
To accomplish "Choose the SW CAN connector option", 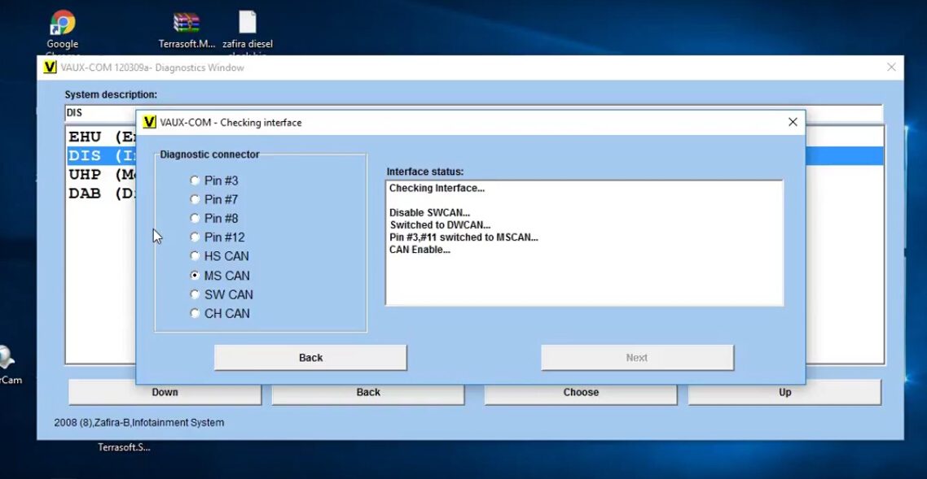I will (196, 294).
